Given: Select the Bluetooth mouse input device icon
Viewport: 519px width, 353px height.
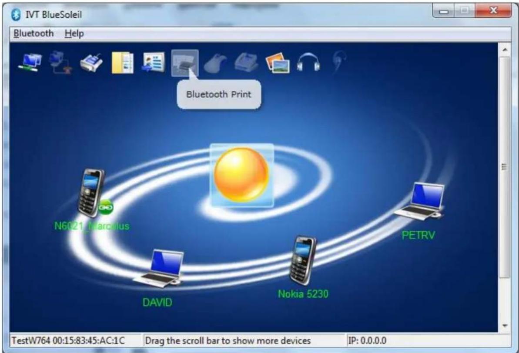Looking at the screenshot, I should 215,63.
